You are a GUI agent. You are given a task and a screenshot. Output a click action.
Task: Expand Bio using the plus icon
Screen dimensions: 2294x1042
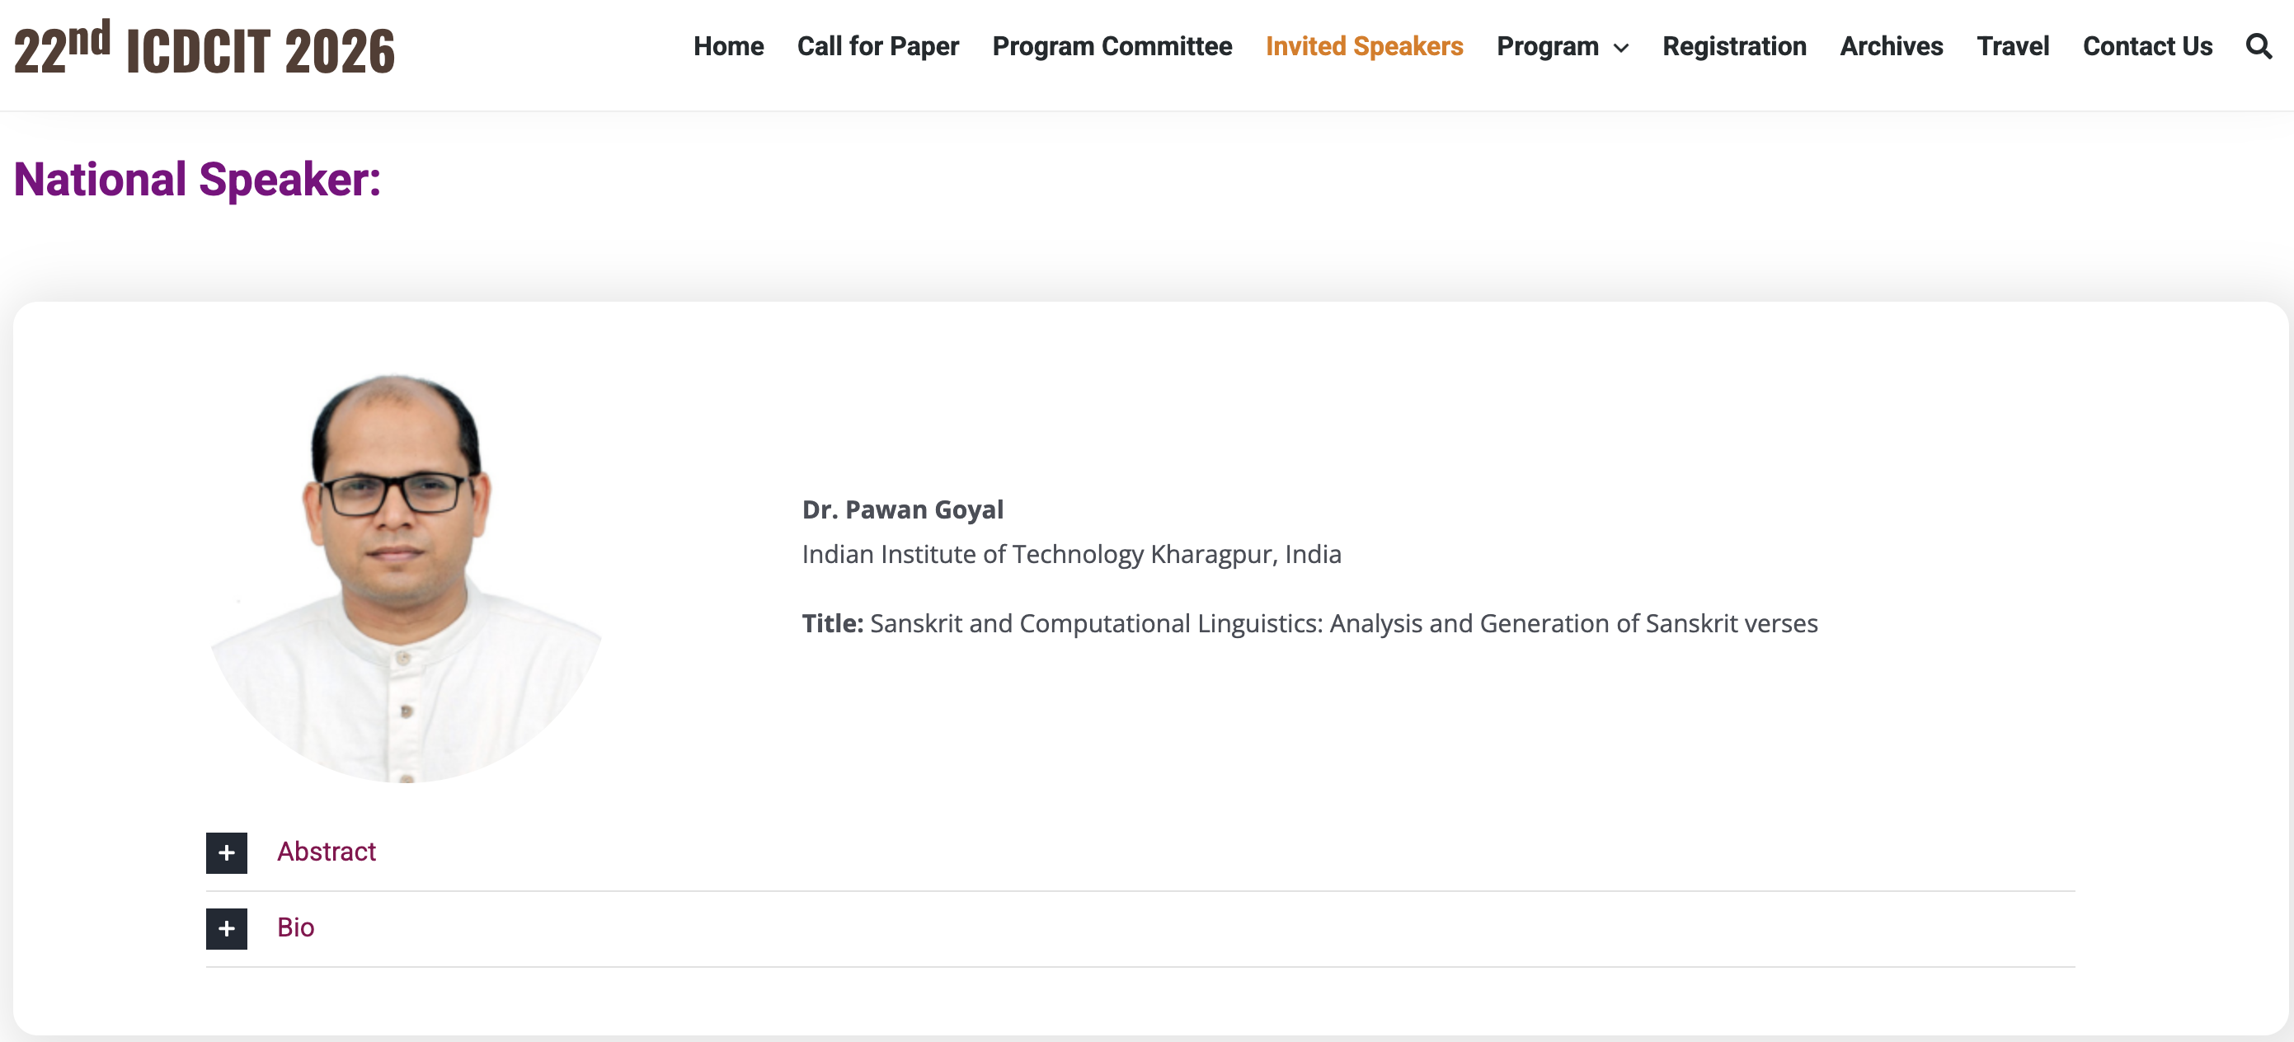tap(227, 929)
